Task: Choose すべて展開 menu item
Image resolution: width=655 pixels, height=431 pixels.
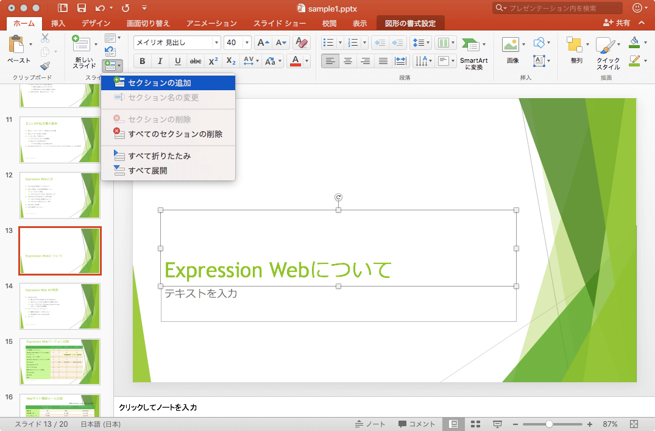Action: (168, 171)
